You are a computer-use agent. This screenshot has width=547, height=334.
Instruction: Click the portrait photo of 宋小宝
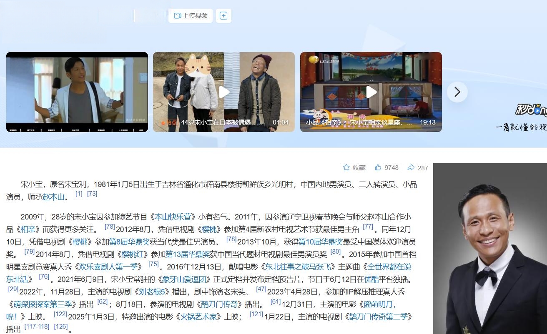tap(490, 249)
